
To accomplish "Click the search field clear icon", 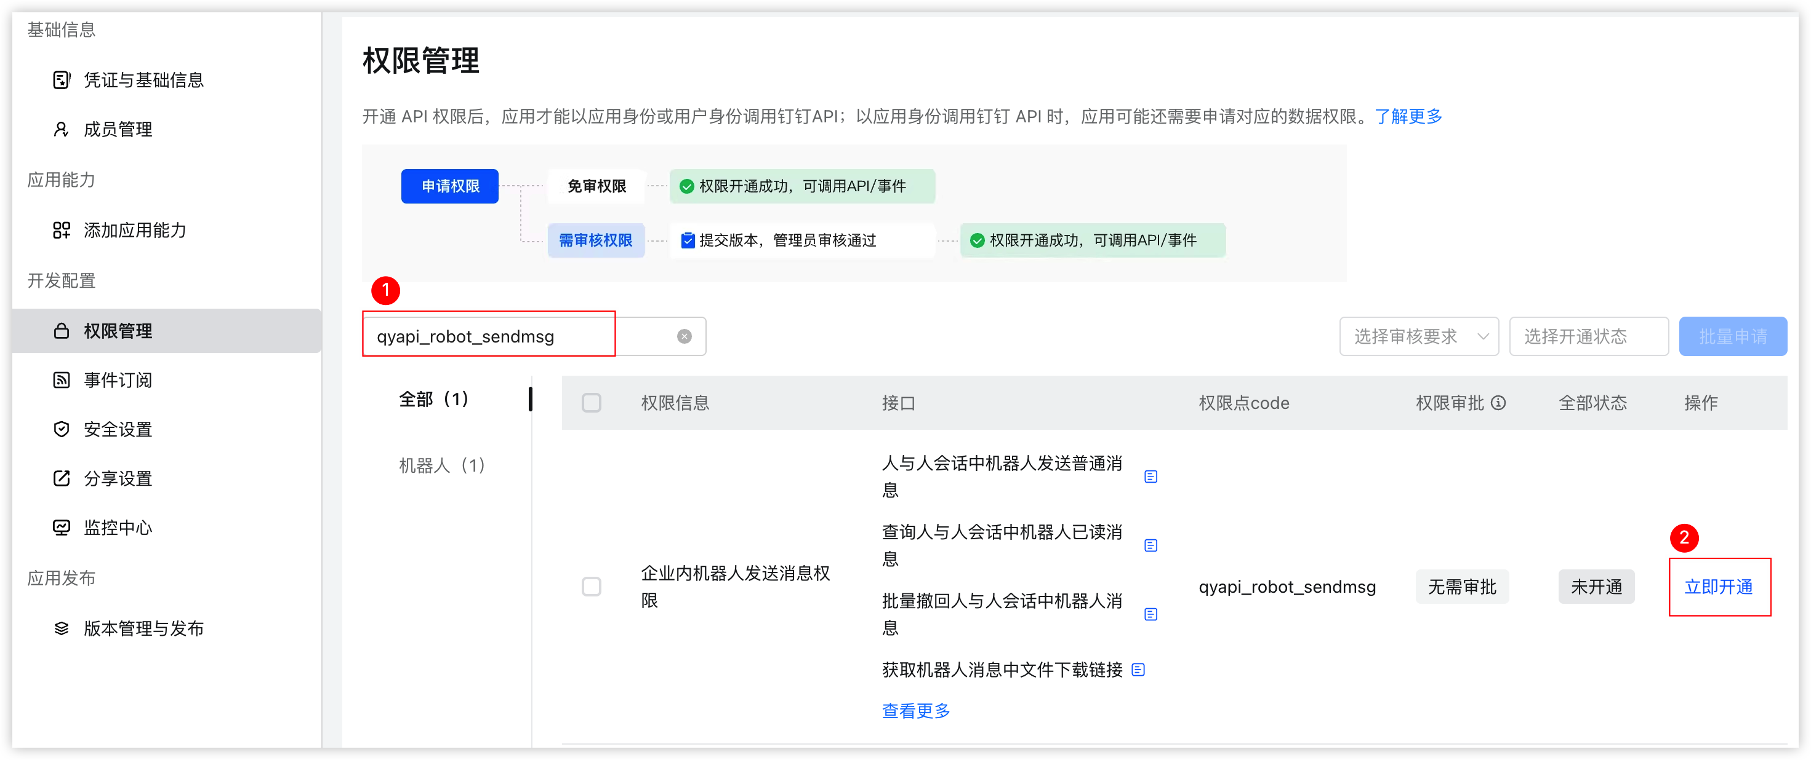I will [683, 336].
